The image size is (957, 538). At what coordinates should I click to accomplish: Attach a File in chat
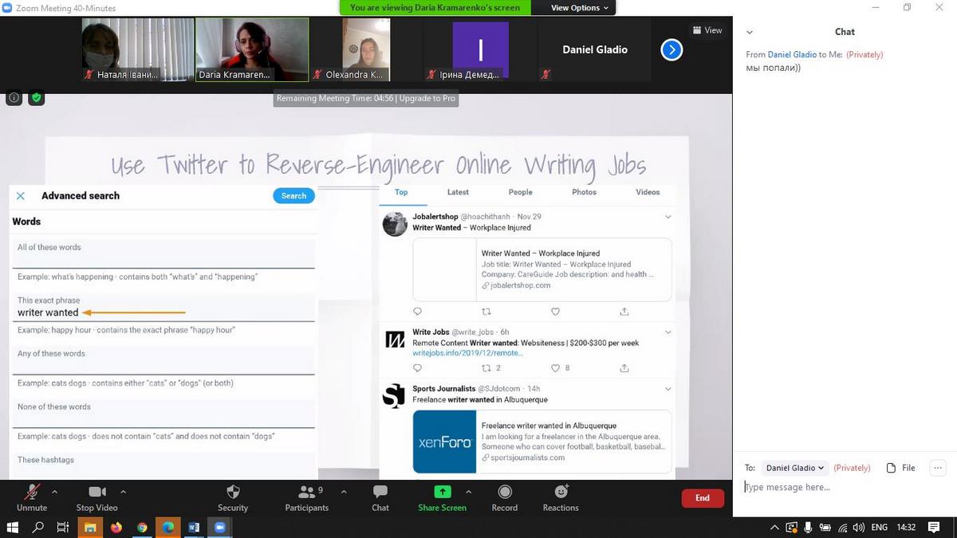click(x=901, y=468)
